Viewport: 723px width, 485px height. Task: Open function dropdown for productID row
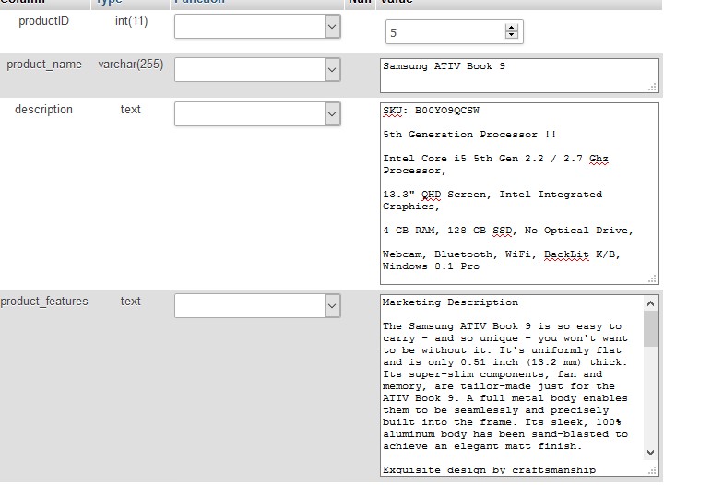tap(257, 26)
